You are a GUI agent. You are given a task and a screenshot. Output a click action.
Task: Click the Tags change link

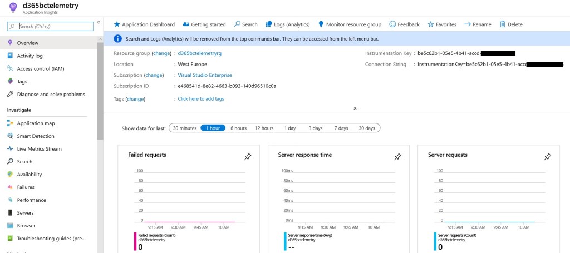[x=135, y=99]
